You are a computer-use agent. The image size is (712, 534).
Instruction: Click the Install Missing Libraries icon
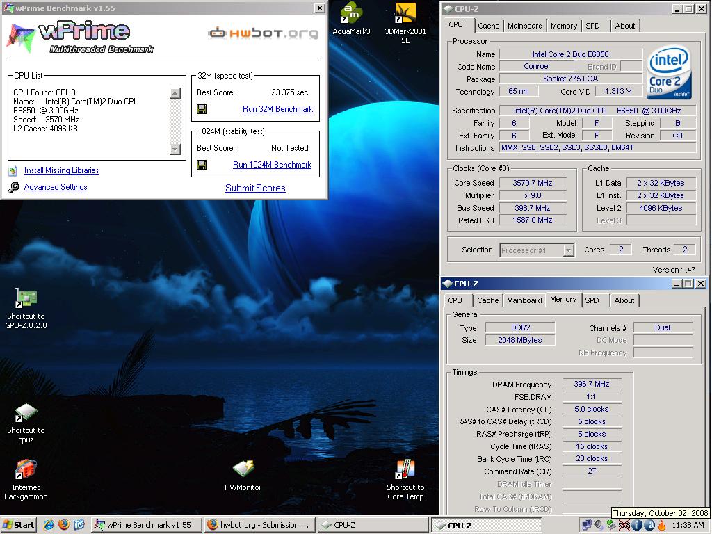point(13,171)
